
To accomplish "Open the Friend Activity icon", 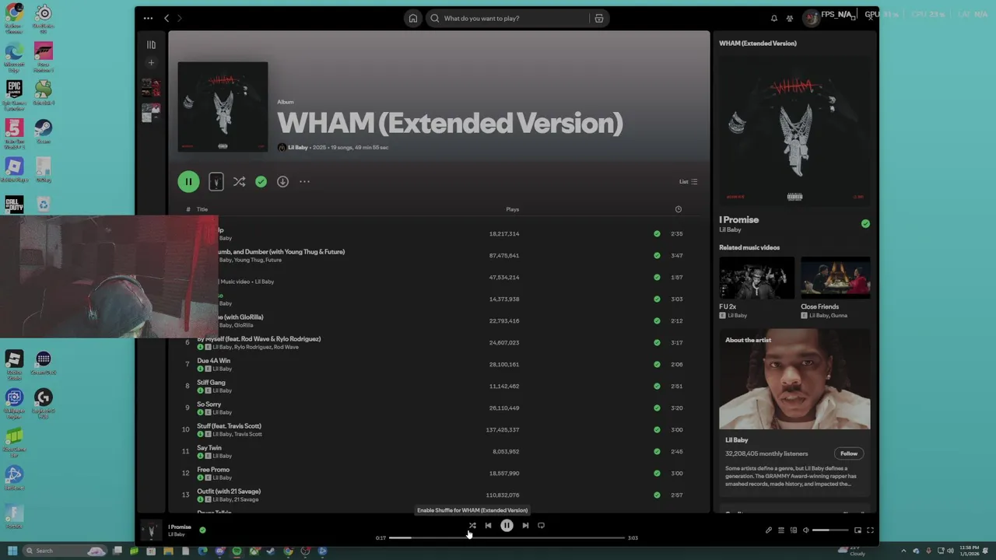I will pyautogui.click(x=790, y=18).
